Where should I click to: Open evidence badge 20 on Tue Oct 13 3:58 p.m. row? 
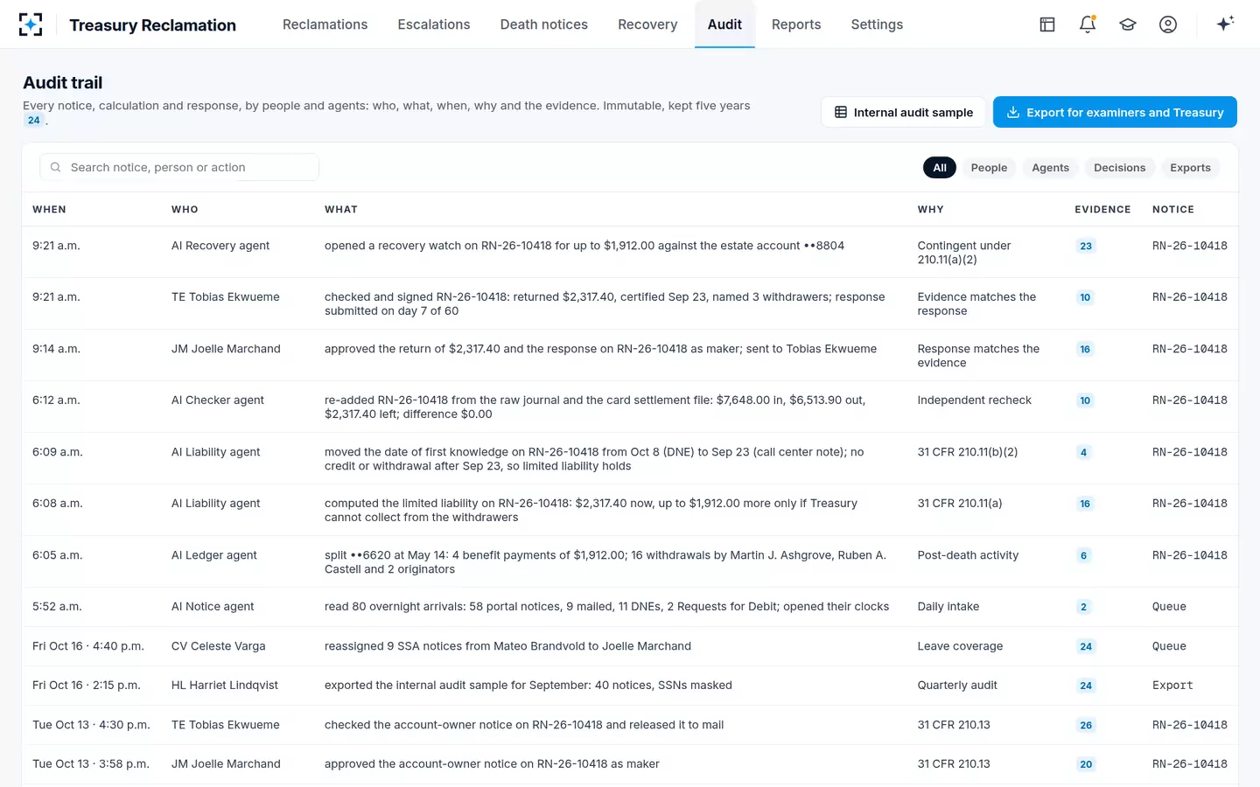pos(1086,765)
